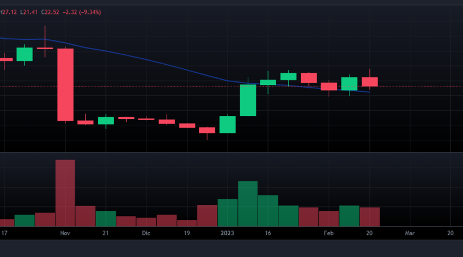463x257 pixels.
Task: Click the "Feb" date label
Action: tap(329, 233)
